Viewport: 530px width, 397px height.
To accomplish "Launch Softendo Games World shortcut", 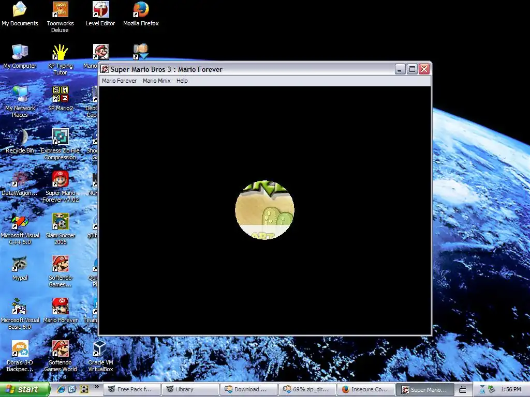I will tap(60, 356).
